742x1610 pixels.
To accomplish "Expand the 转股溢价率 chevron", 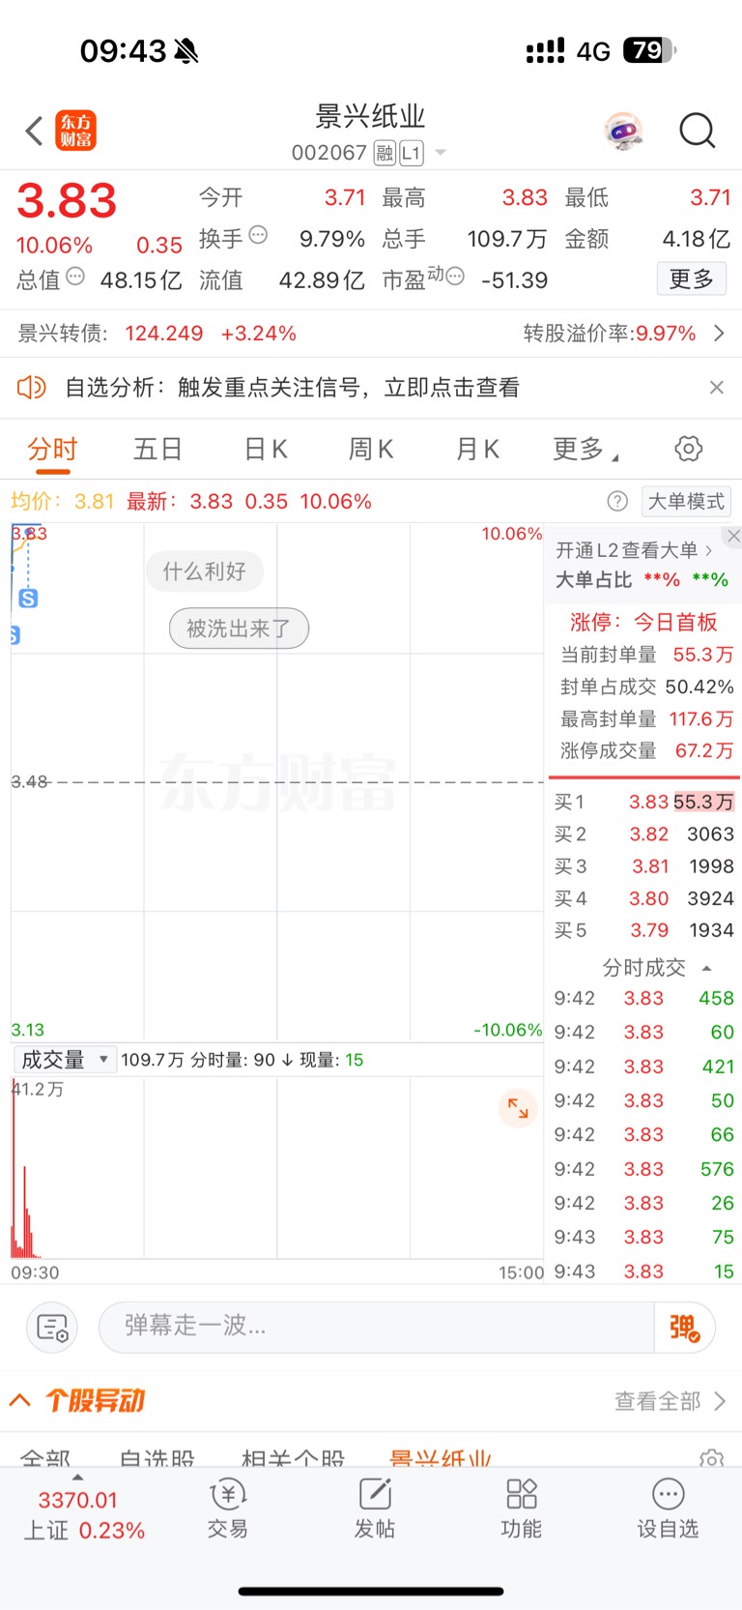I will tap(719, 334).
